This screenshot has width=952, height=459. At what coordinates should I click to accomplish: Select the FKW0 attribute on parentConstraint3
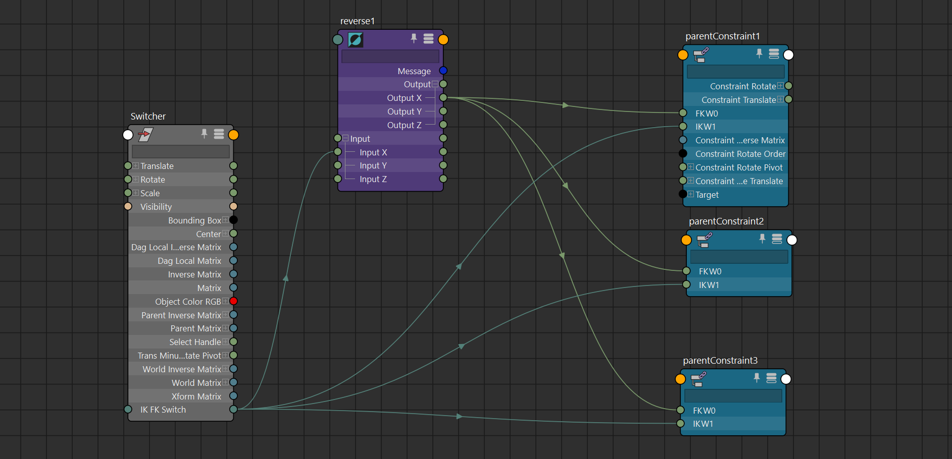[704, 411]
